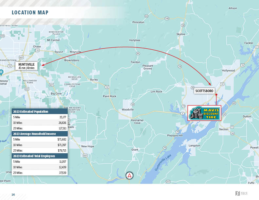The image size is (259, 200).
Task: Click the US 72 shield near Hollywood
Action: [x=242, y=65]
